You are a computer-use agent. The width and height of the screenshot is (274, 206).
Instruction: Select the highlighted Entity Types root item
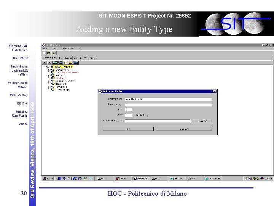tap(62, 66)
